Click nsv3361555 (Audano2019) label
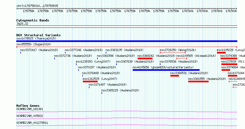Image resolution: width=245 pixels, height=129 pixels. (x=207, y=79)
